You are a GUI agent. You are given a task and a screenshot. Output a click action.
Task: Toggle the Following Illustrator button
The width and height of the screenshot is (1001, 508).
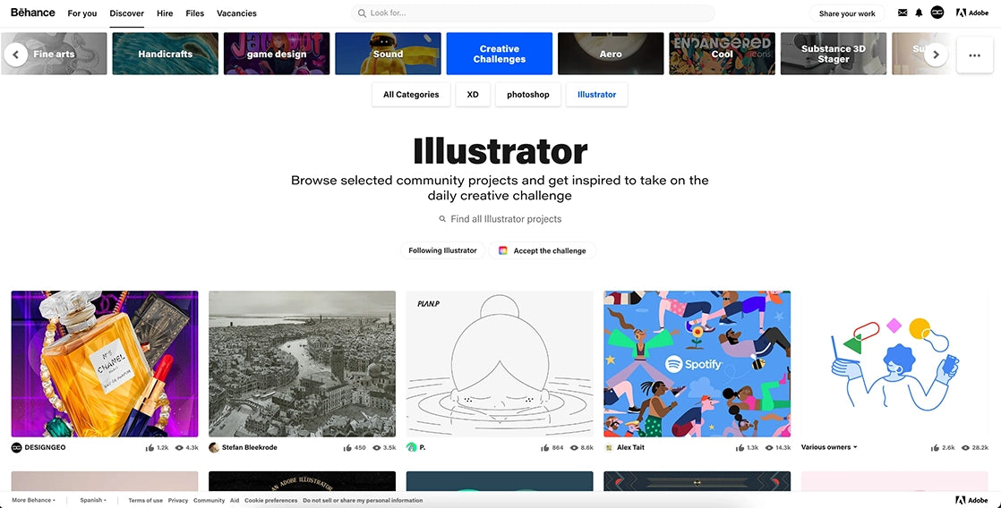click(442, 250)
